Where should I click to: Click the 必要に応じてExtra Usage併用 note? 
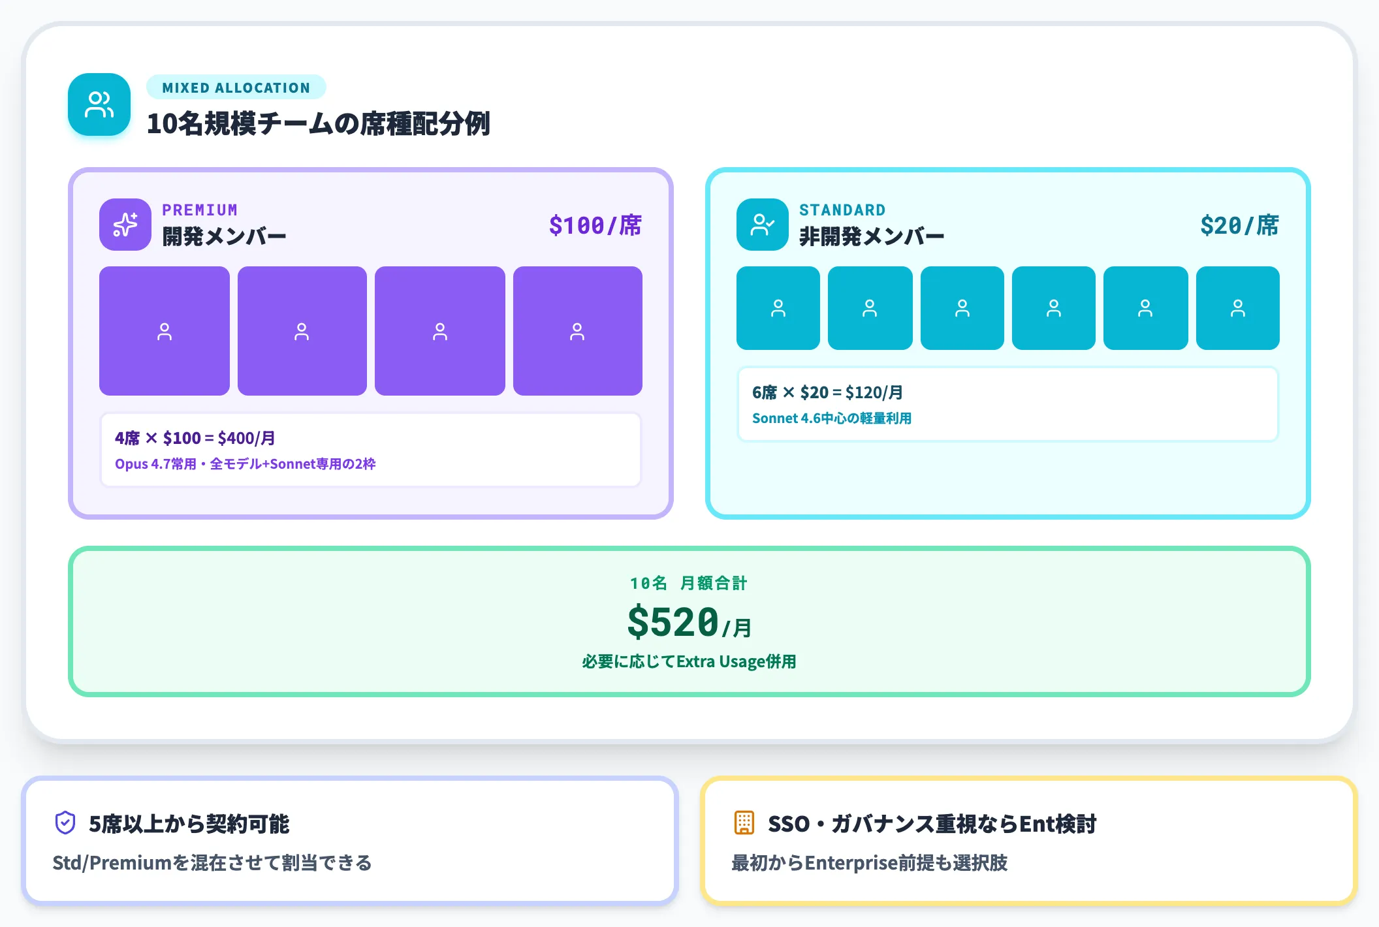click(689, 661)
